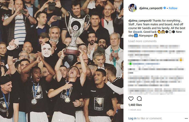189x122 pixels.
Task: Open the Log in link
Action: tap(132, 118)
